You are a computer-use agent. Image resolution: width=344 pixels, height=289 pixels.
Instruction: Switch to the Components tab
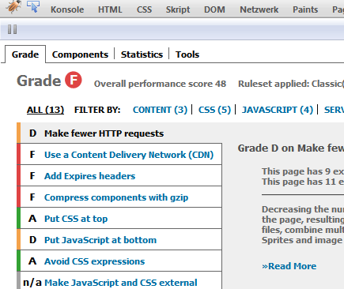pos(80,54)
